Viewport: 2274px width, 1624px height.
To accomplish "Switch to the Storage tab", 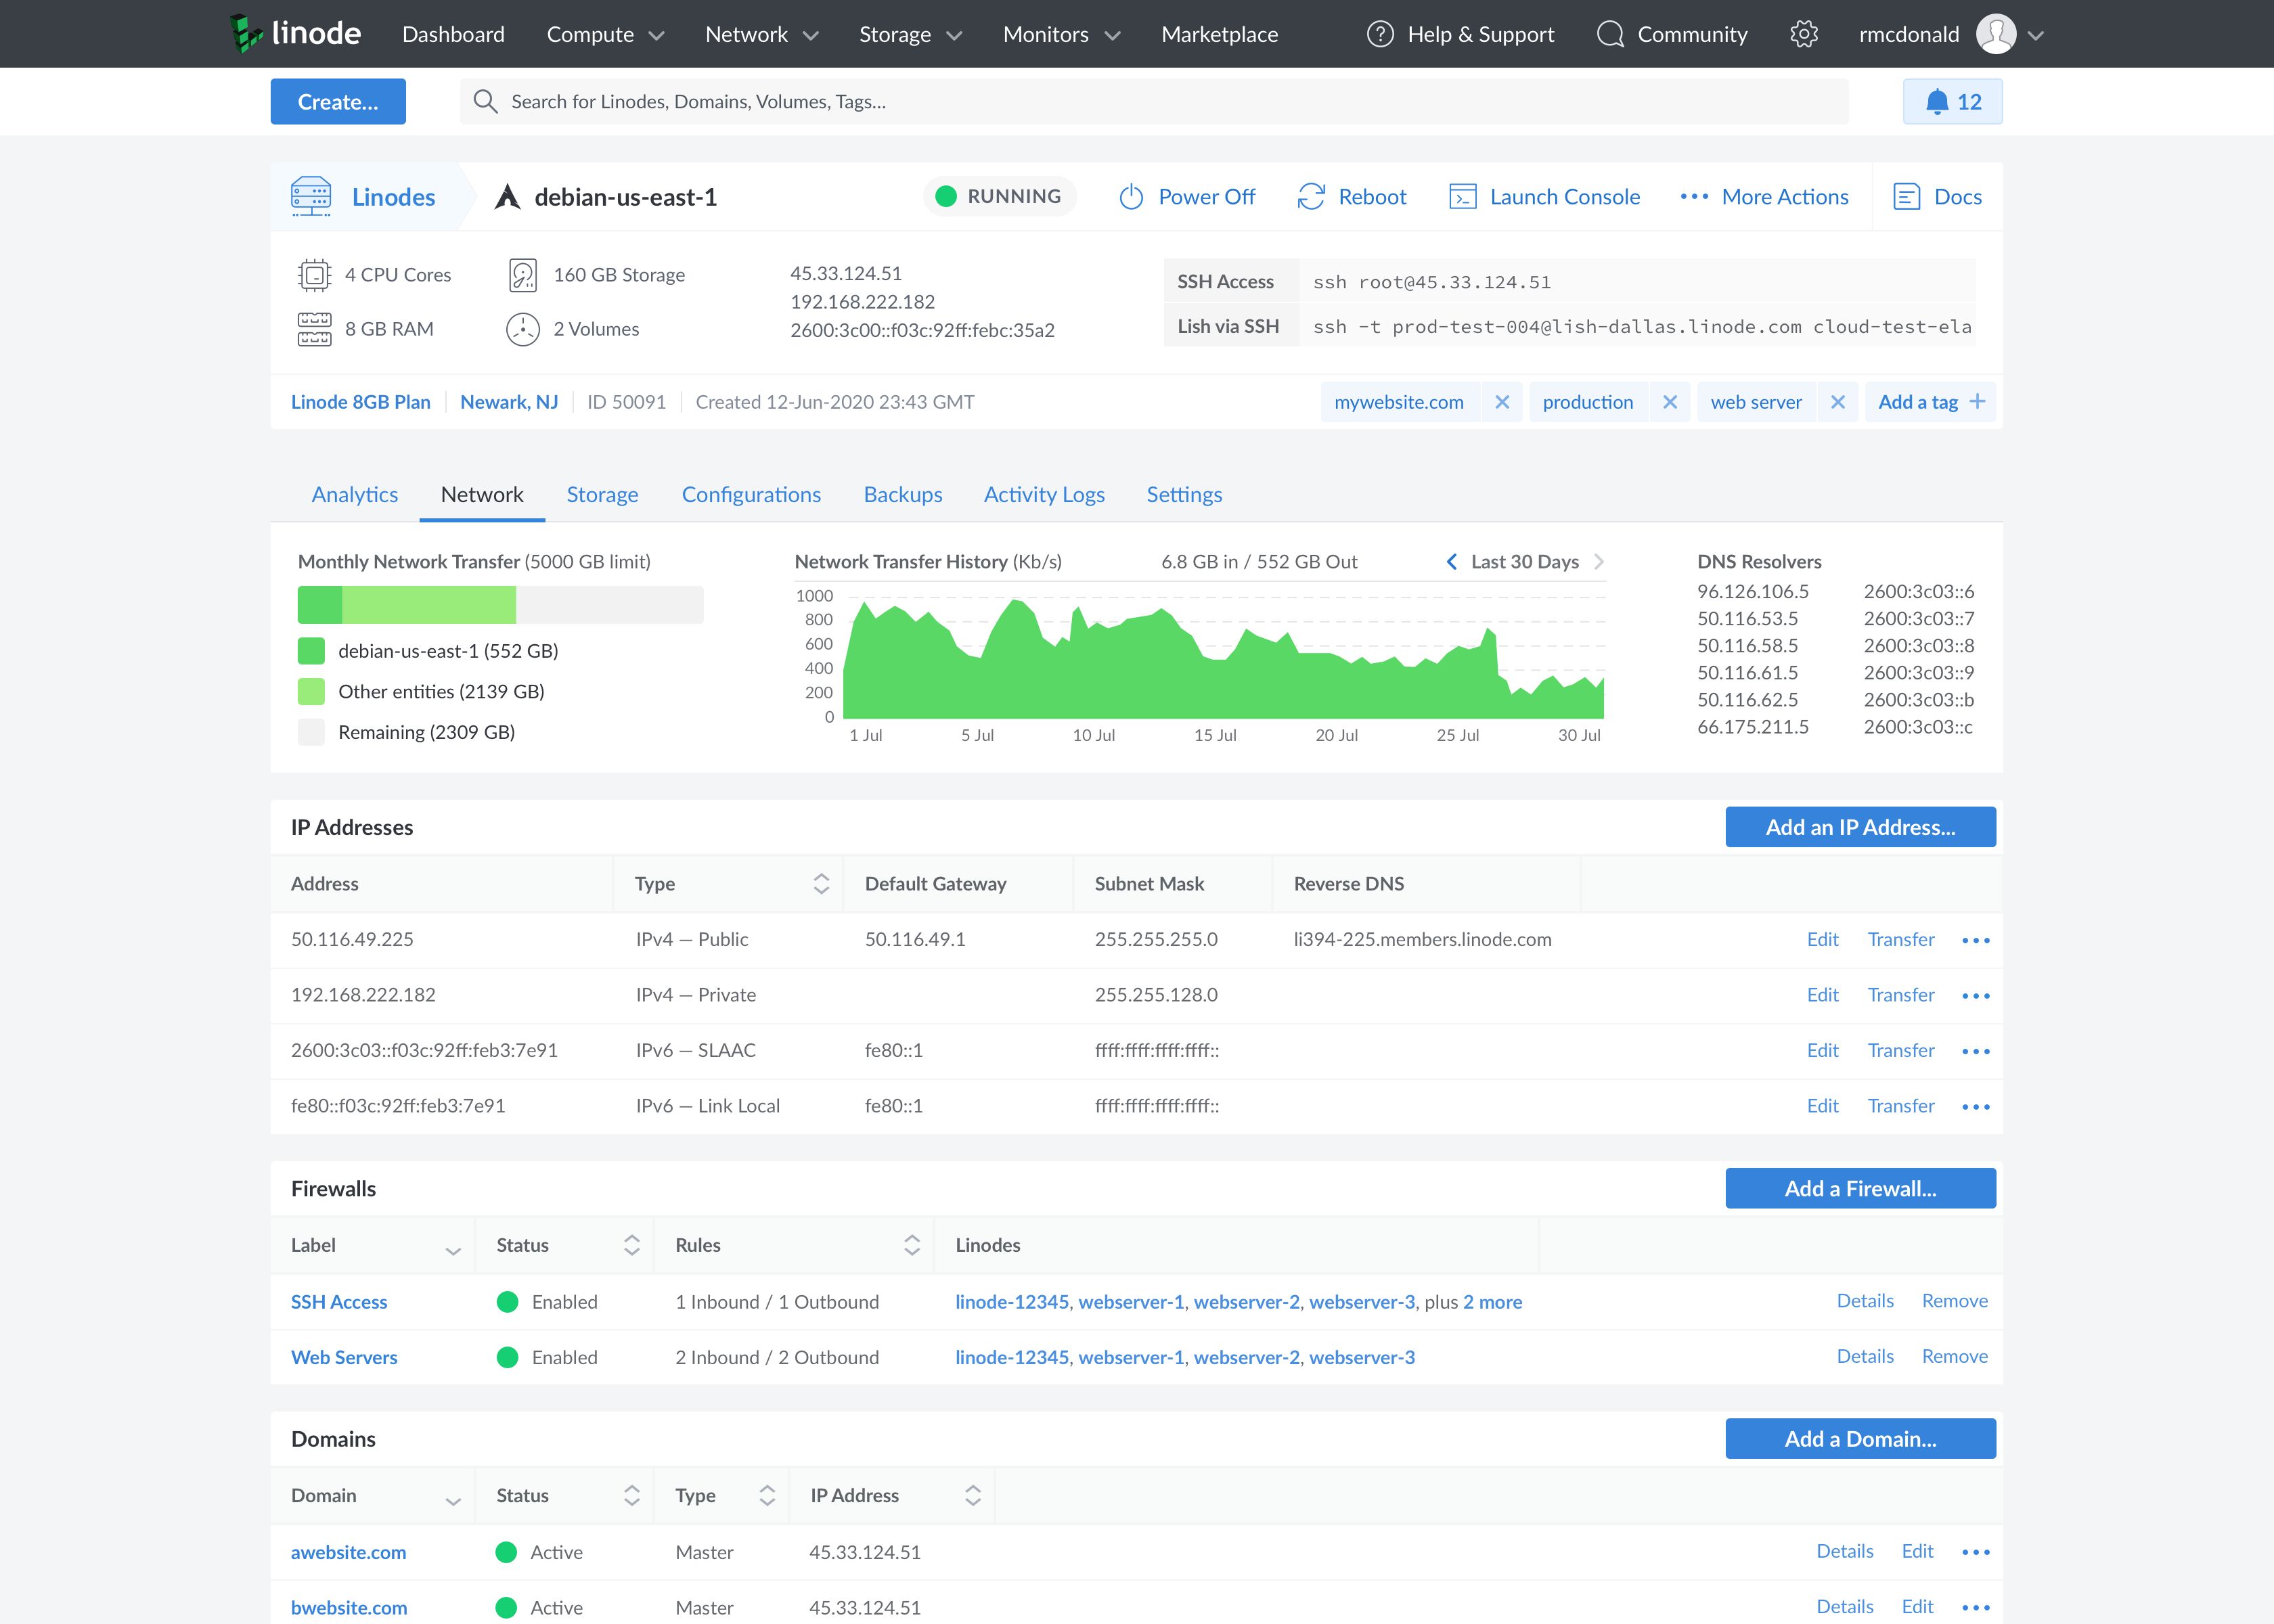I will 602,494.
